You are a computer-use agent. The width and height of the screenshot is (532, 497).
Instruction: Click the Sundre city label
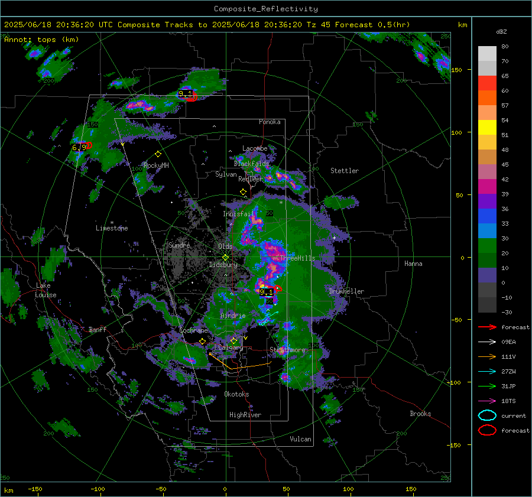(179, 245)
